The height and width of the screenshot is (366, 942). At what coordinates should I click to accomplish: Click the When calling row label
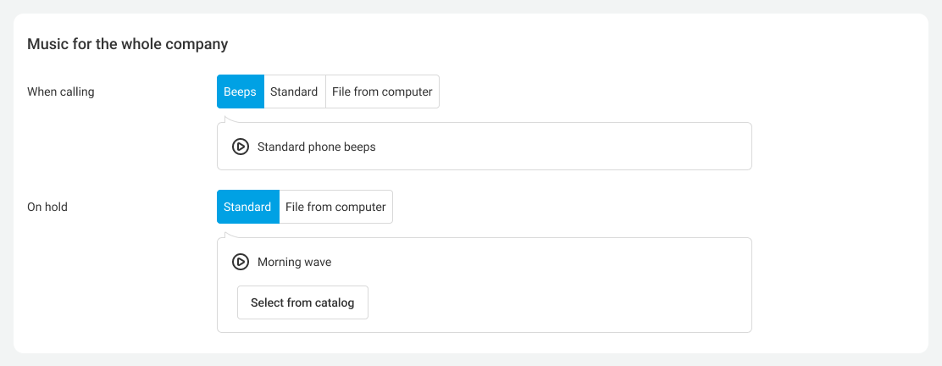(x=61, y=91)
